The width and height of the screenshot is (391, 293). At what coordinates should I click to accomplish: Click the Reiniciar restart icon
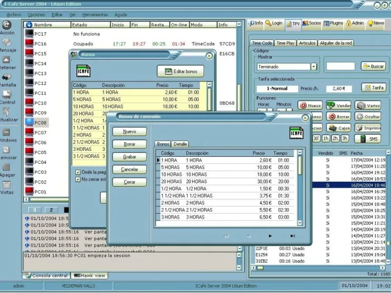pyautogui.click(x=6, y=150)
